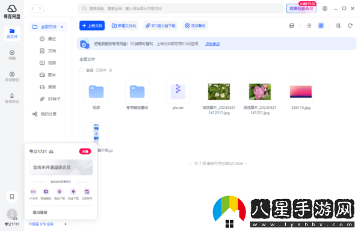Open the BT种子 torrents category
Viewport: 361px width, 231px height.
(50, 99)
